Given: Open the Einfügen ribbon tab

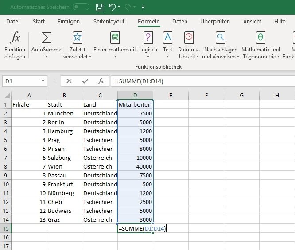Looking at the screenshot, I should 69,21.
